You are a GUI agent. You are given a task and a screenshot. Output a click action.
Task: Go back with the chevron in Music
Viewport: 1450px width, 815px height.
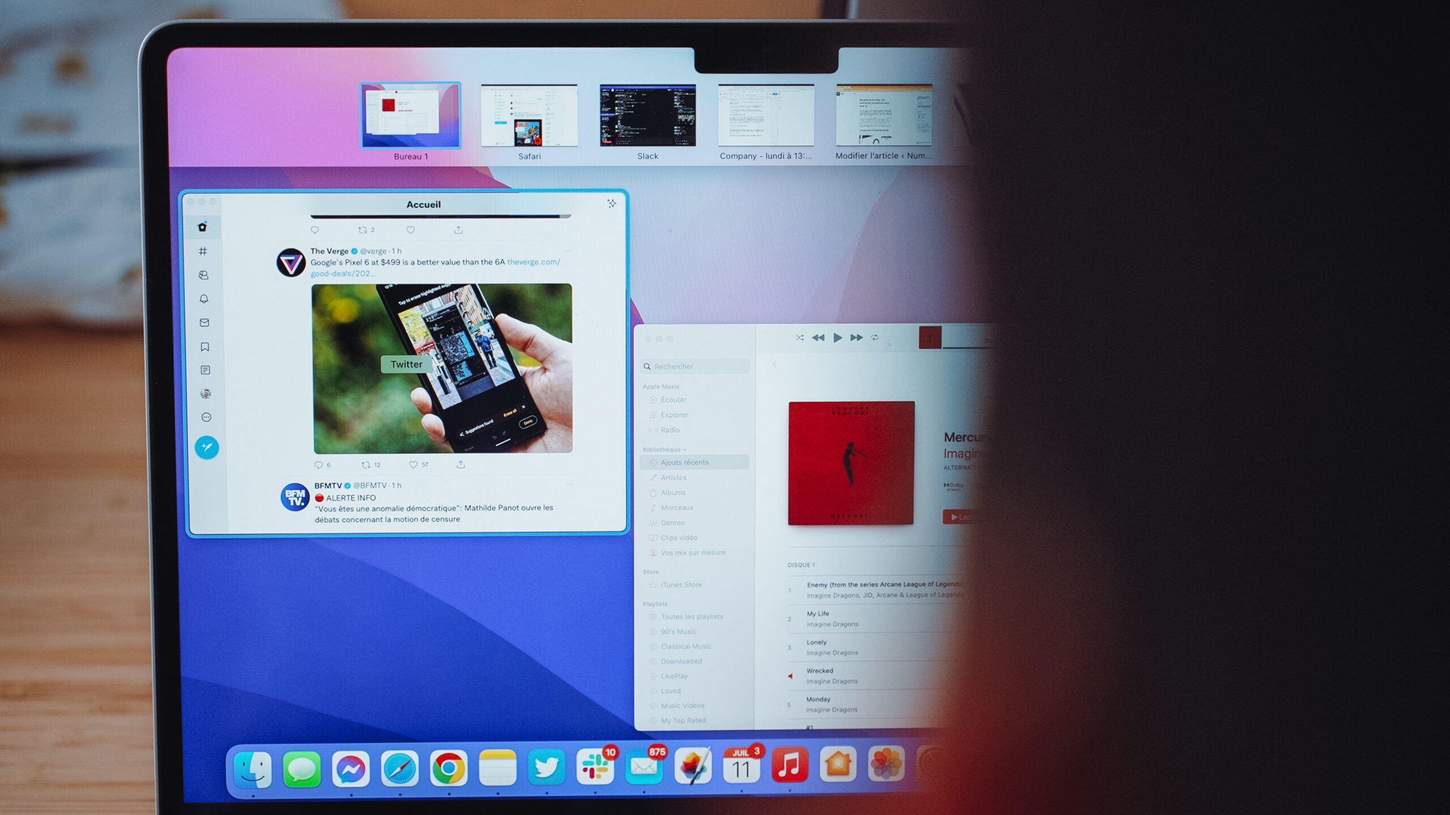(774, 364)
